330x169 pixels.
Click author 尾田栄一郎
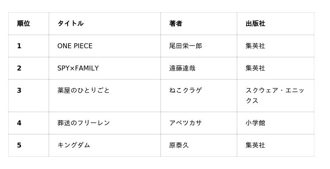point(186,46)
